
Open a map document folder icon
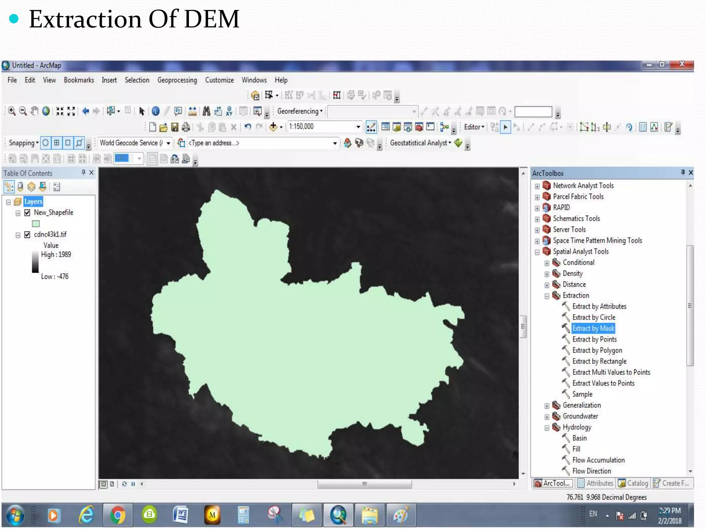[x=164, y=127]
